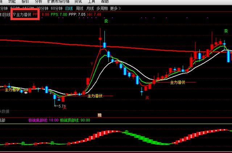Click the 极端底部线 10.00 indicator value
This screenshot has height=153, width=232.
tap(43, 120)
